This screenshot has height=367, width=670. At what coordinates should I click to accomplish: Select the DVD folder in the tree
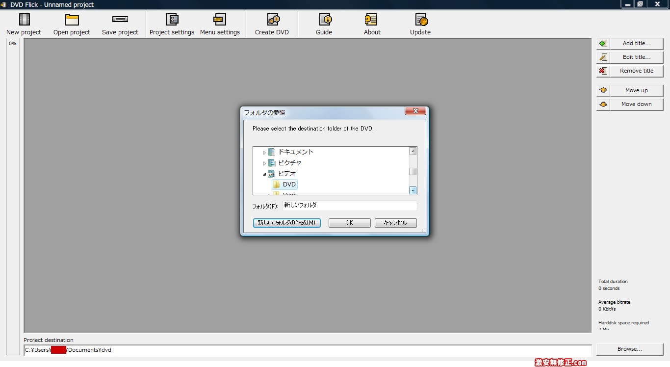(285, 184)
